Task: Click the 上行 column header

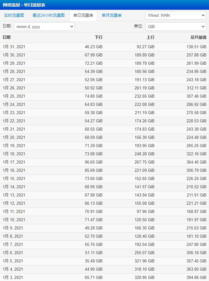Action: 150,37
